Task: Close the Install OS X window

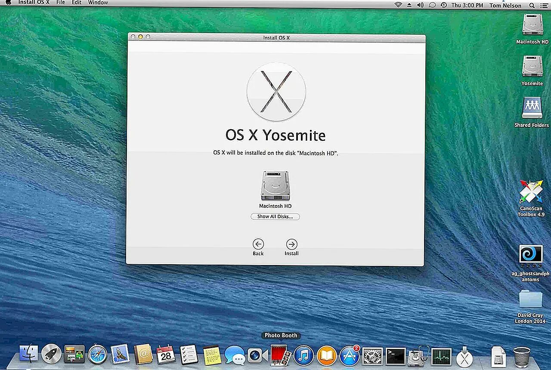Action: pos(133,37)
